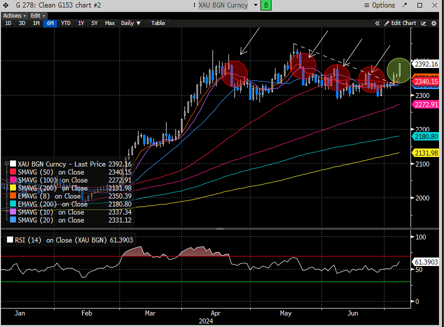Switch to the YTD time range
This screenshot has height=327, width=444.
pyautogui.click(x=65, y=23)
